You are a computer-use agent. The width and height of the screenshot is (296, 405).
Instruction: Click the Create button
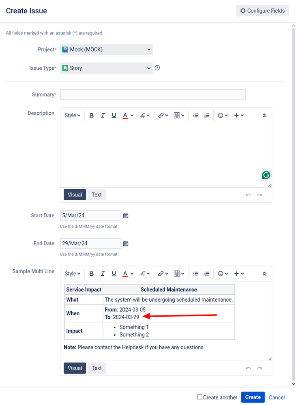[x=253, y=397]
